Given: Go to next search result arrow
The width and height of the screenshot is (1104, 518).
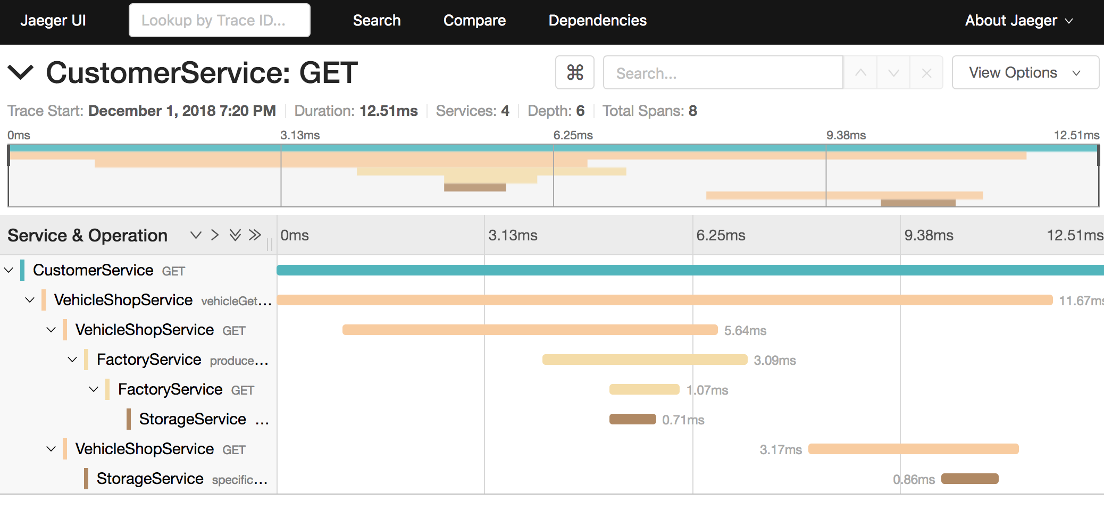Looking at the screenshot, I should (893, 72).
